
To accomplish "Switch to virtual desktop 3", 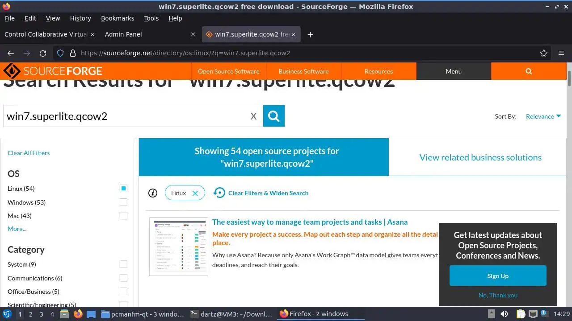I will point(42,314).
